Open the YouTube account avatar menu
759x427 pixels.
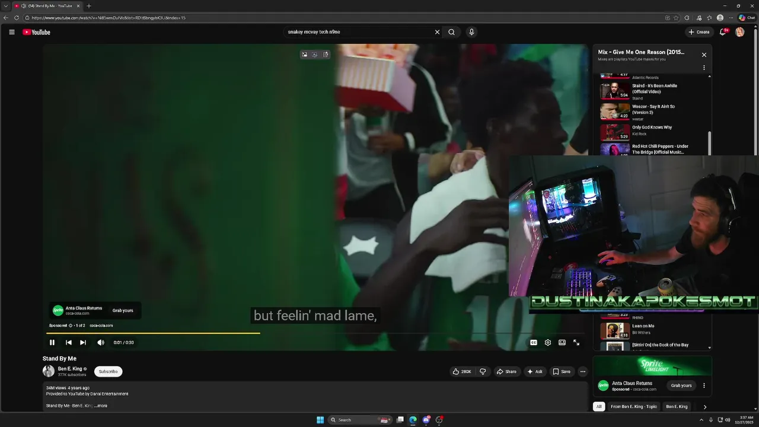(739, 32)
